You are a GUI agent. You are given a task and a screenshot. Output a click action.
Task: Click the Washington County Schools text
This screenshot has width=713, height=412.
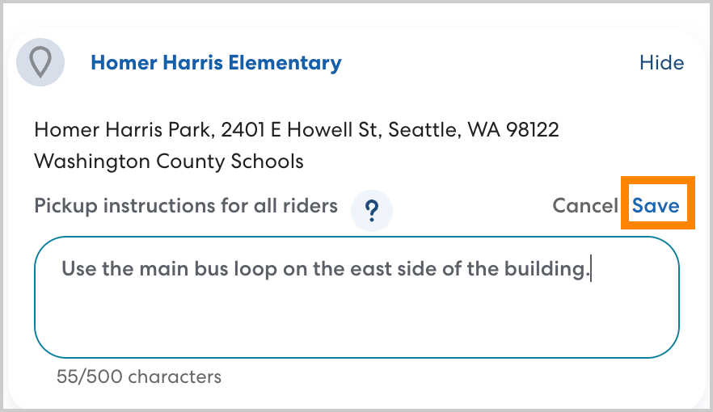pyautogui.click(x=169, y=161)
